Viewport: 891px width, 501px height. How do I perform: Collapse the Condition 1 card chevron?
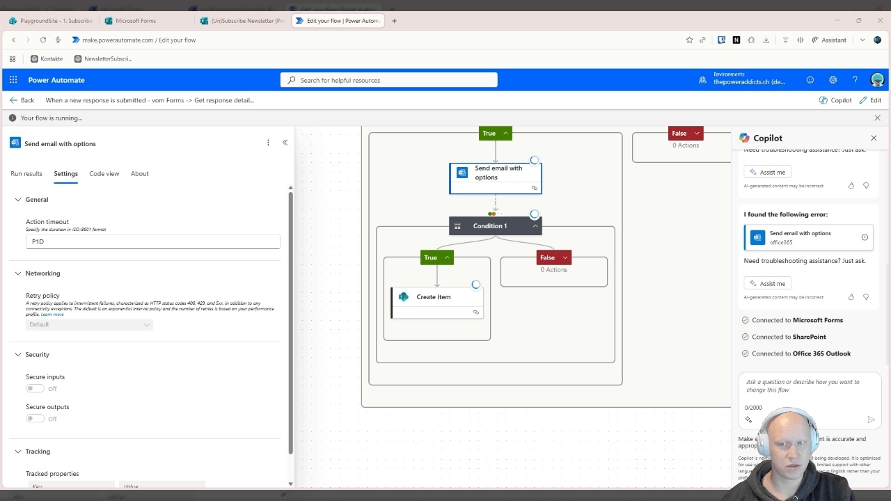pos(535,226)
